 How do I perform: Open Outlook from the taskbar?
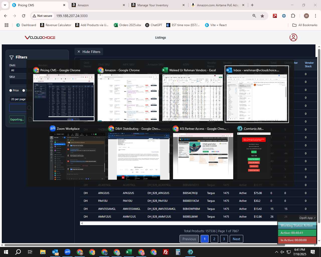55,252
